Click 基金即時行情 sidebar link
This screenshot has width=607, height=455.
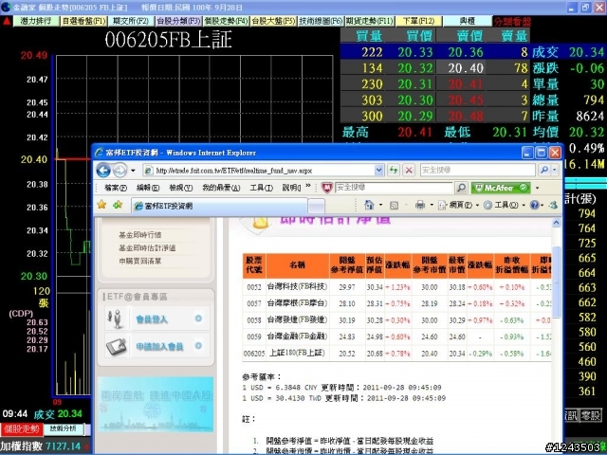(139, 235)
